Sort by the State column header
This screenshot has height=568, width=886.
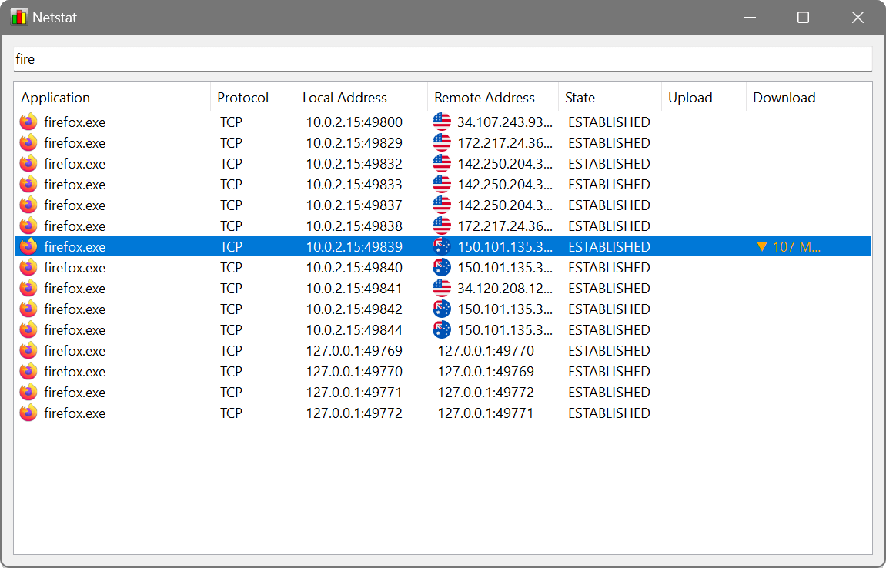[610, 97]
